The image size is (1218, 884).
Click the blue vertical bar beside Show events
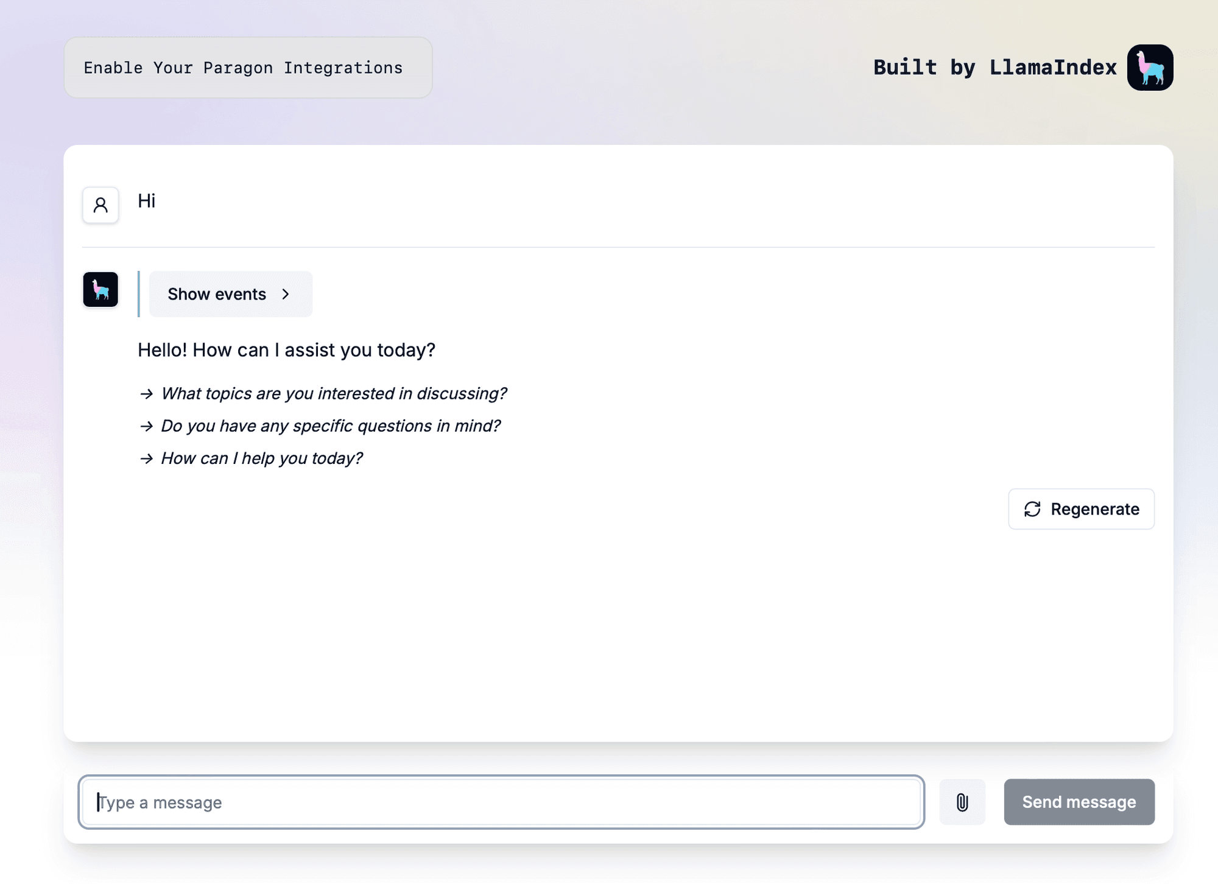click(x=139, y=294)
